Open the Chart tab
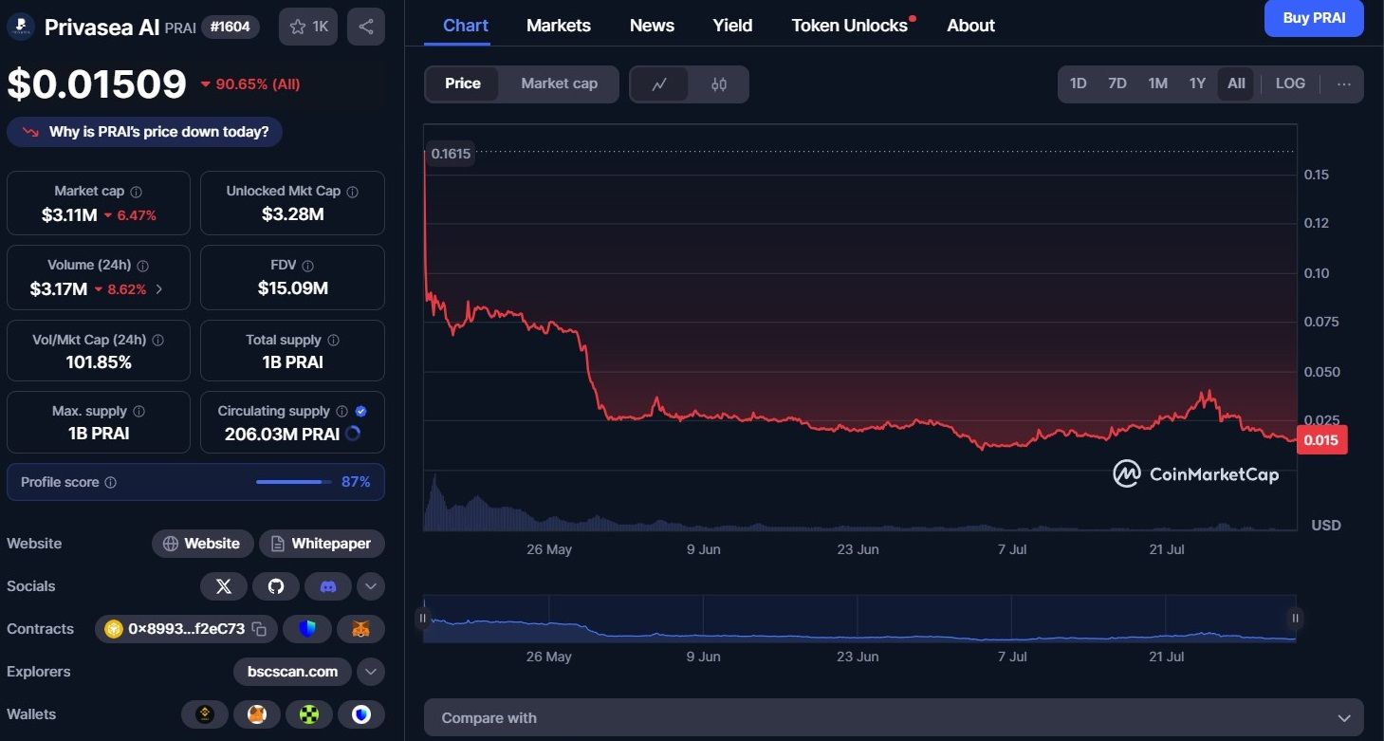Image resolution: width=1384 pixels, height=741 pixels. pos(466,26)
